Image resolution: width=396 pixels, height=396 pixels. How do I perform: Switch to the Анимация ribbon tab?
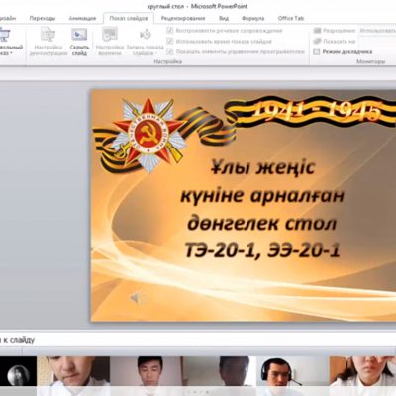tap(82, 19)
